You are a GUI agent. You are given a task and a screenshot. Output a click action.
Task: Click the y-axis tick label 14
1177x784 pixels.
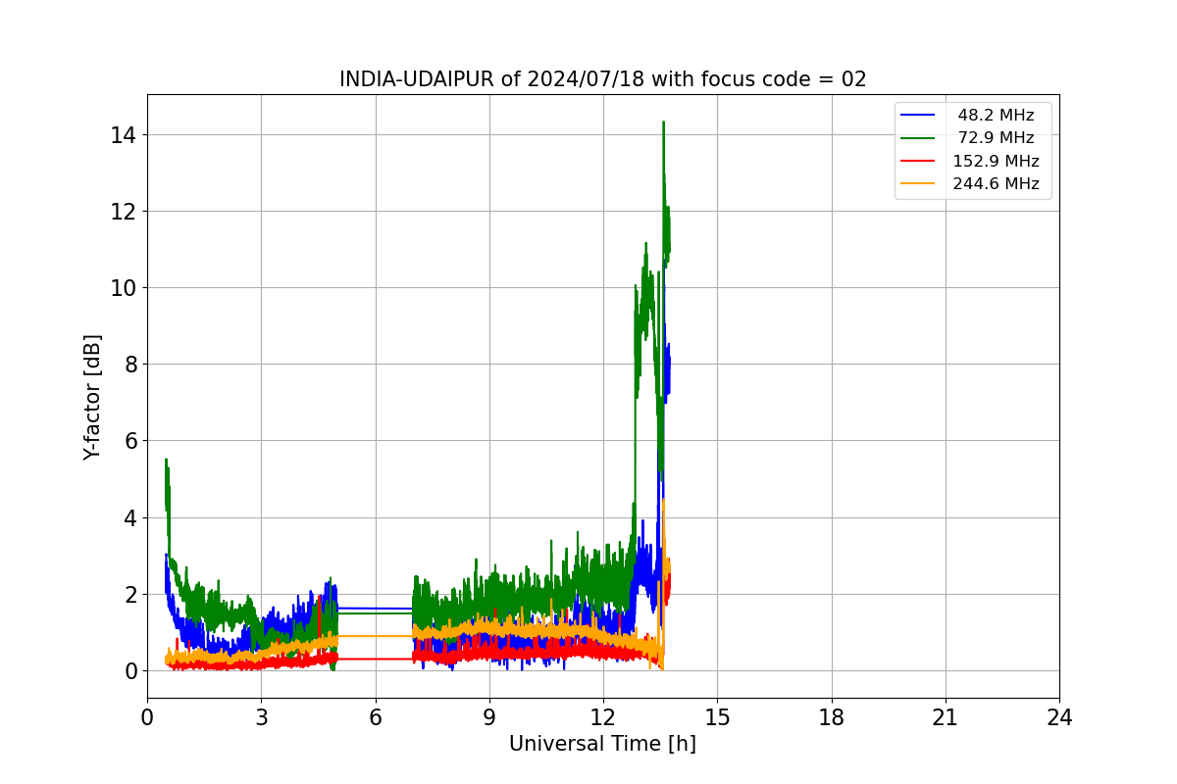[124, 134]
